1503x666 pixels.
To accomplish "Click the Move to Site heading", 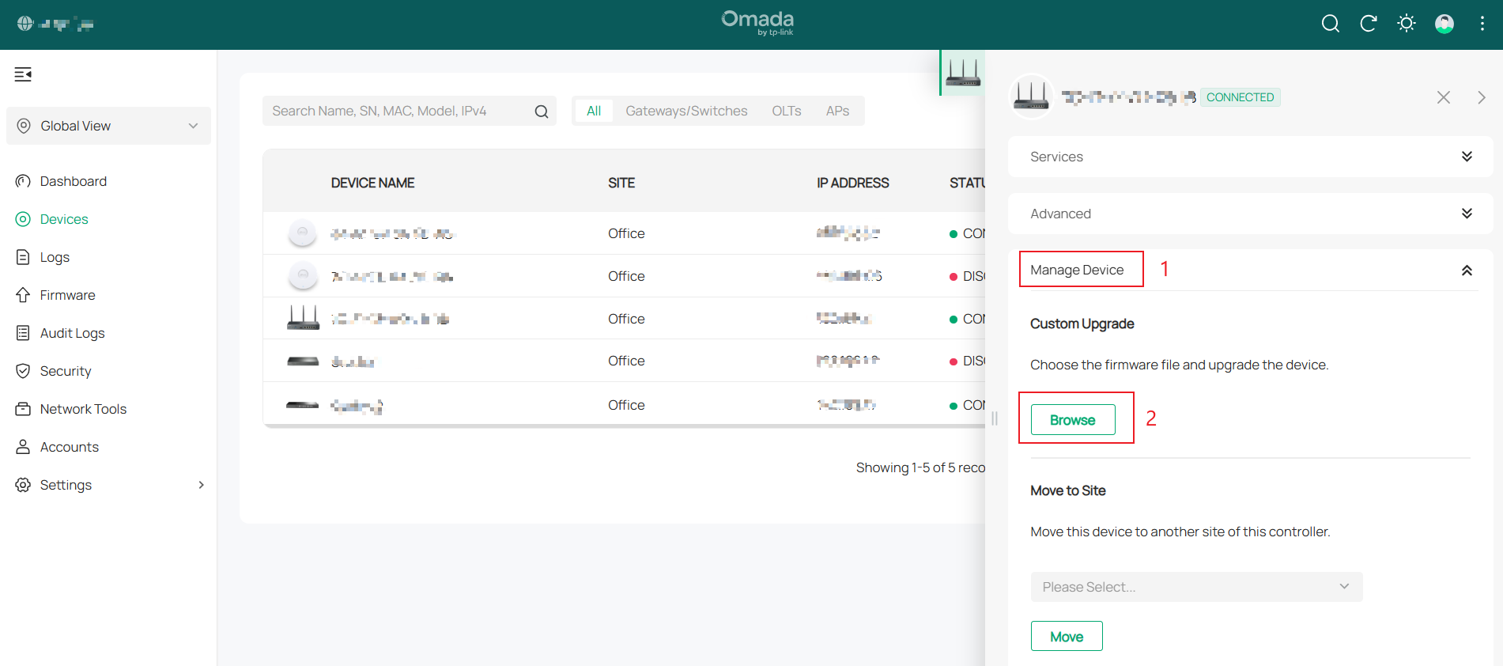I will [x=1067, y=490].
